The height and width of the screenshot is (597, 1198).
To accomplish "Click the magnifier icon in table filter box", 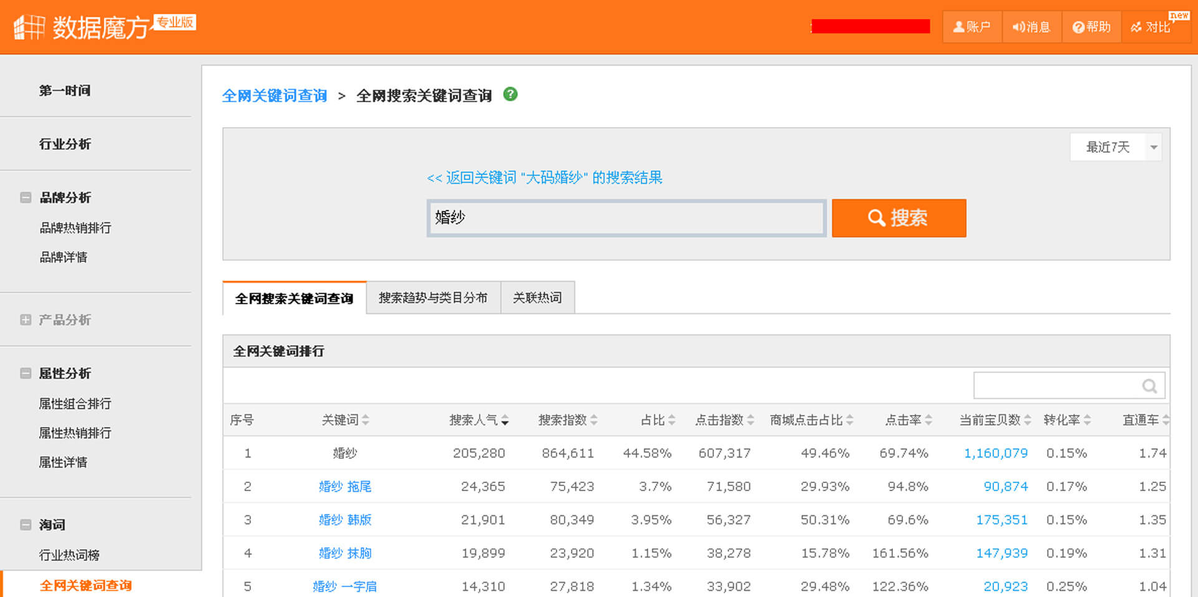I will [x=1149, y=386].
